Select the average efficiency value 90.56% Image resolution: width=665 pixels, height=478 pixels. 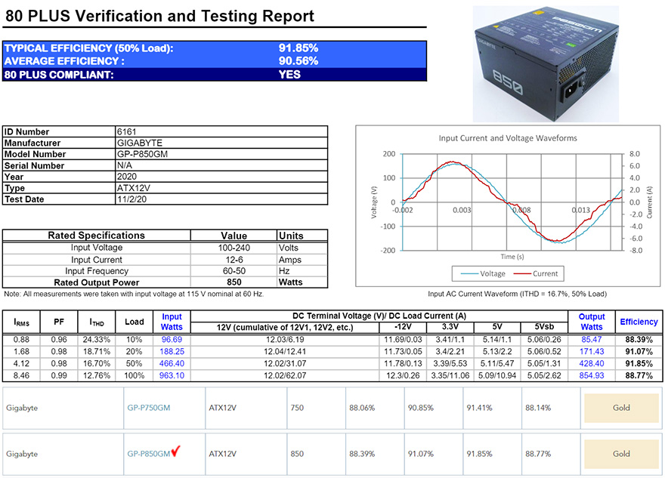tap(298, 61)
